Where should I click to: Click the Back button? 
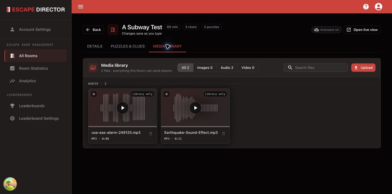tap(94, 30)
